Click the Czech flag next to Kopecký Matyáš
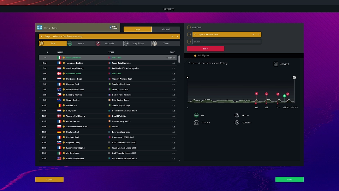This screenshot has width=339, height=191. pos(59,95)
